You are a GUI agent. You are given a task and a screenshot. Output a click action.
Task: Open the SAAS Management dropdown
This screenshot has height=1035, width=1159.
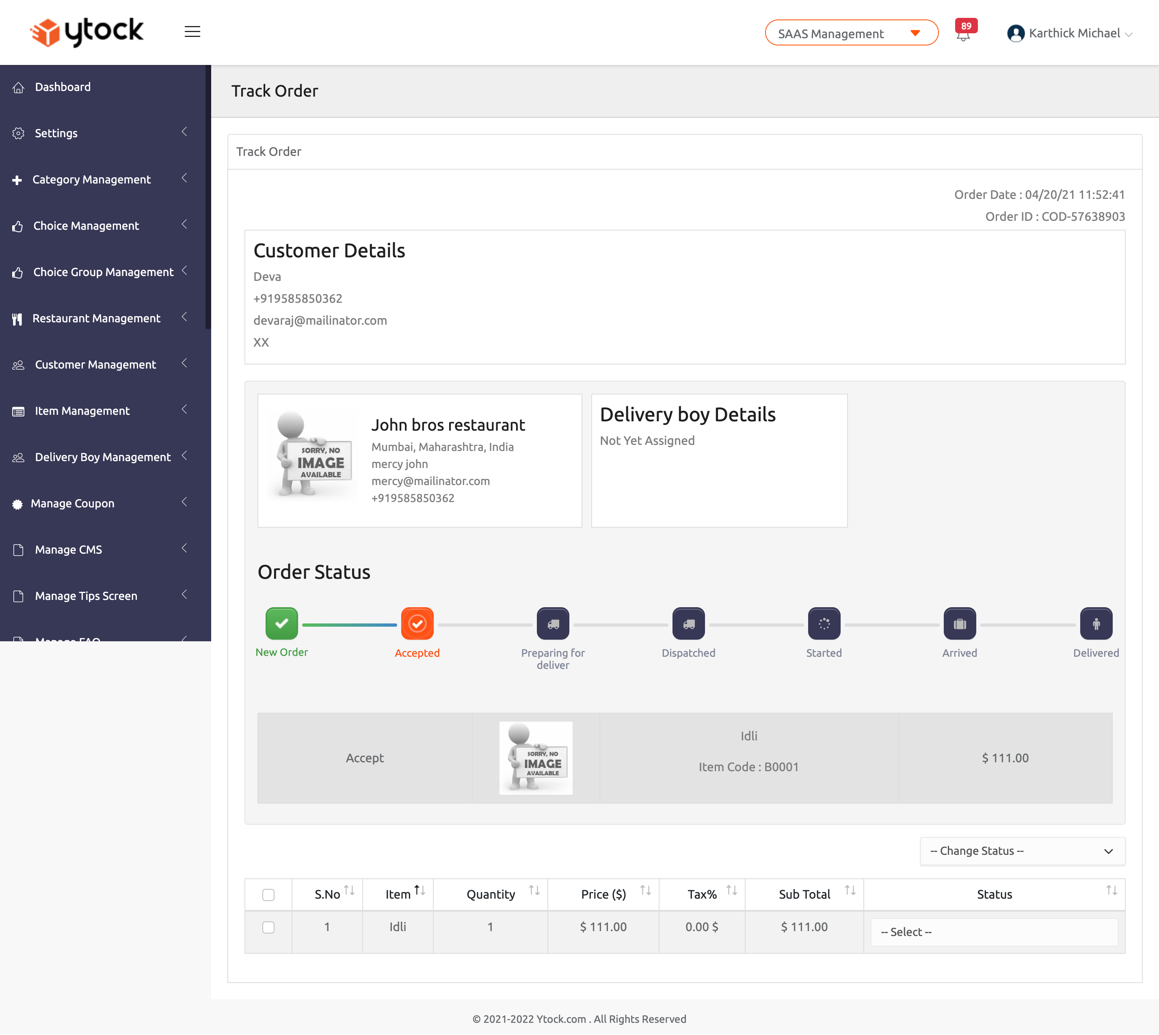tap(851, 33)
